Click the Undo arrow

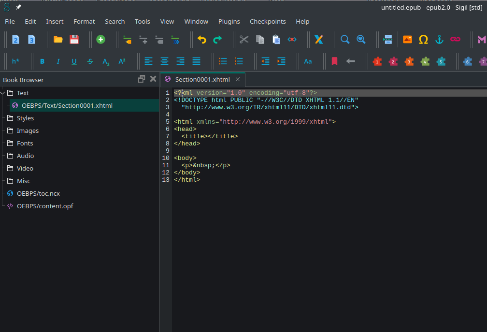click(x=202, y=40)
